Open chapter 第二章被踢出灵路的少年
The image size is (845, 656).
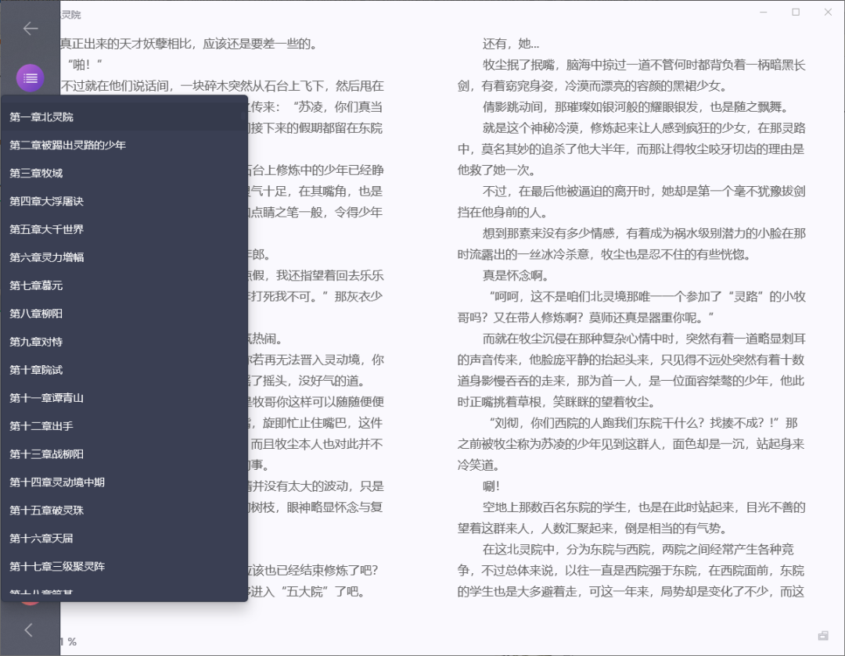124,145
